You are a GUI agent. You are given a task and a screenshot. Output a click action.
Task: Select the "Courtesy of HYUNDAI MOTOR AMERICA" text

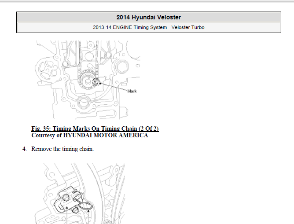(x=89, y=136)
